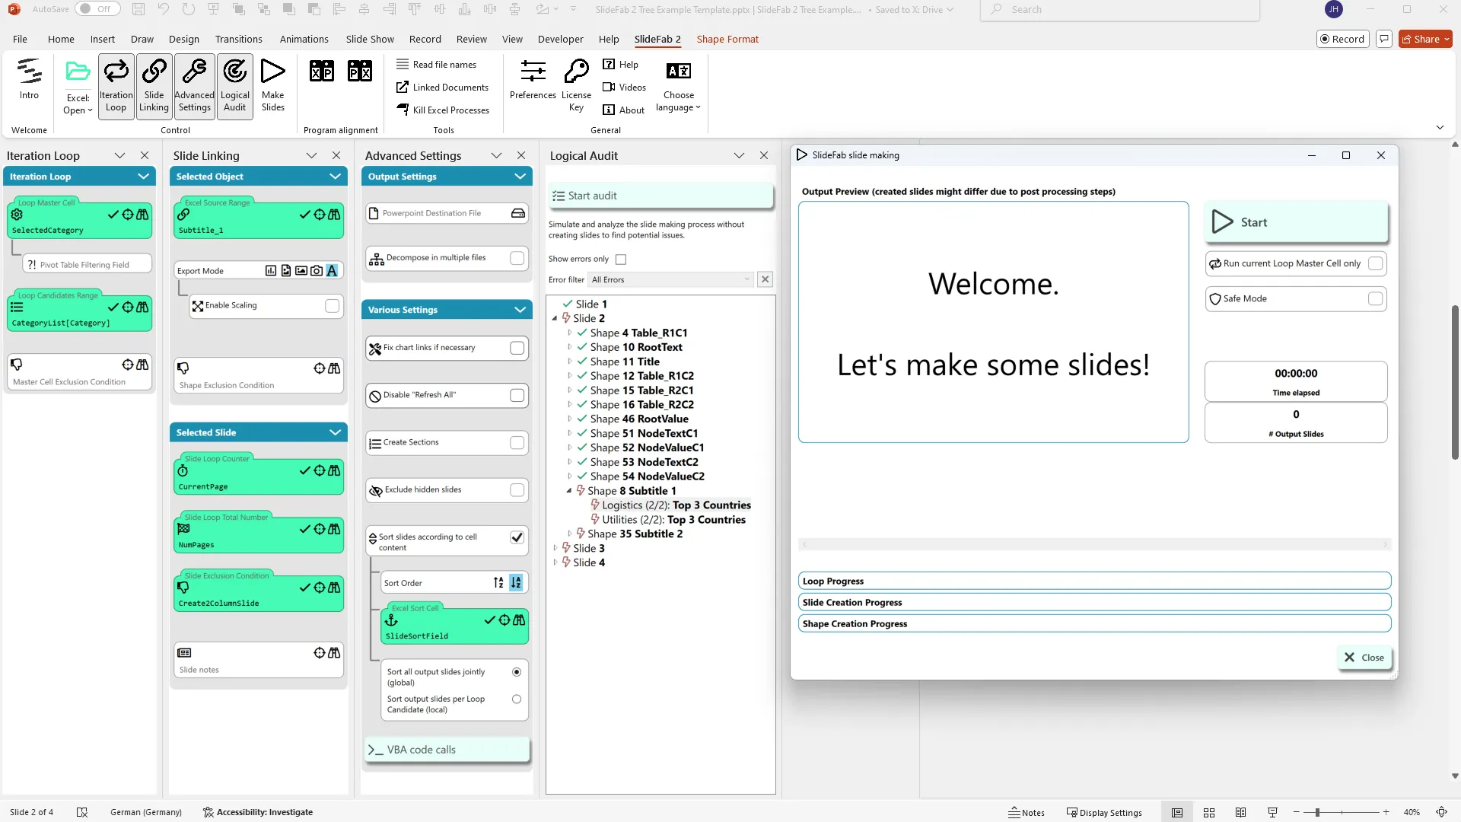Open the File menu

20,39
